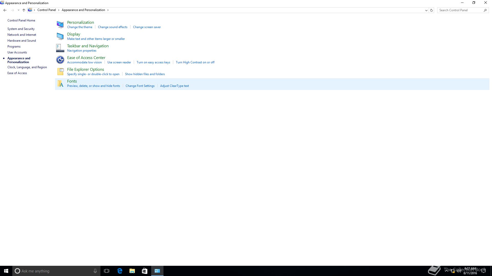Go back using the back arrow
The height and width of the screenshot is (276, 492).
coord(5,10)
